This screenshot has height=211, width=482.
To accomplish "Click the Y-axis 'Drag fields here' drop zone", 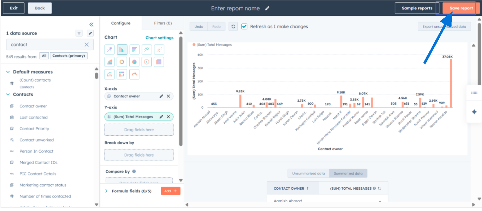I will [x=139, y=130].
